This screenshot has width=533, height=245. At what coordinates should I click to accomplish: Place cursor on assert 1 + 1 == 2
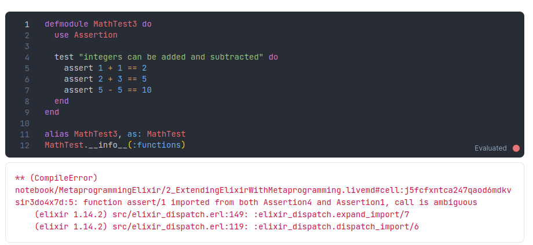coord(105,68)
